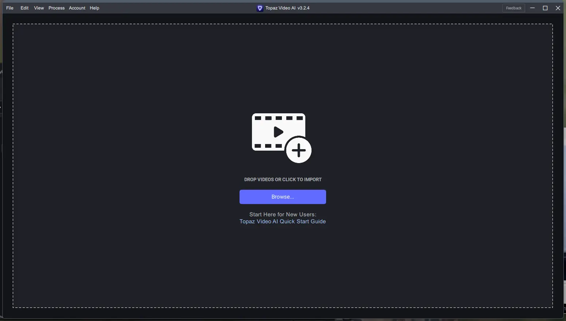Open the Help menu
This screenshot has width=566, height=321.
(95, 8)
